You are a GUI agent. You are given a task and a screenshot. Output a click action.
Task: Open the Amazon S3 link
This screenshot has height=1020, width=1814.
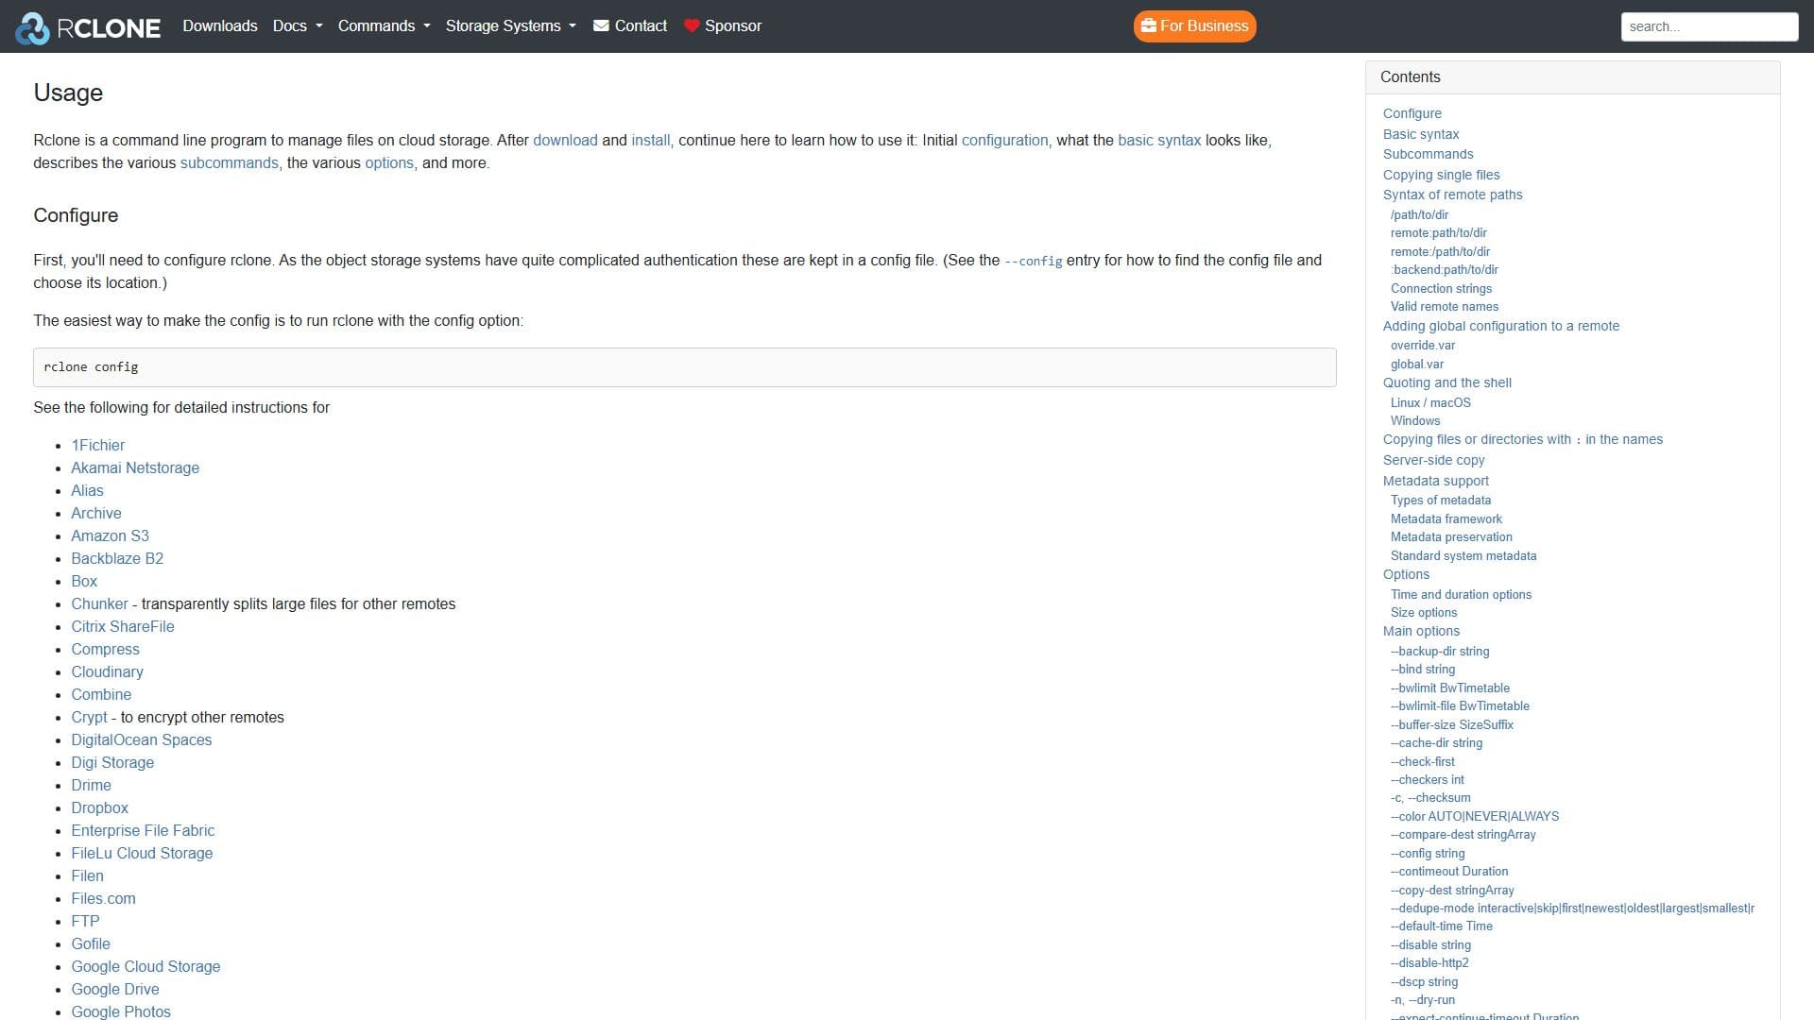click(110, 535)
